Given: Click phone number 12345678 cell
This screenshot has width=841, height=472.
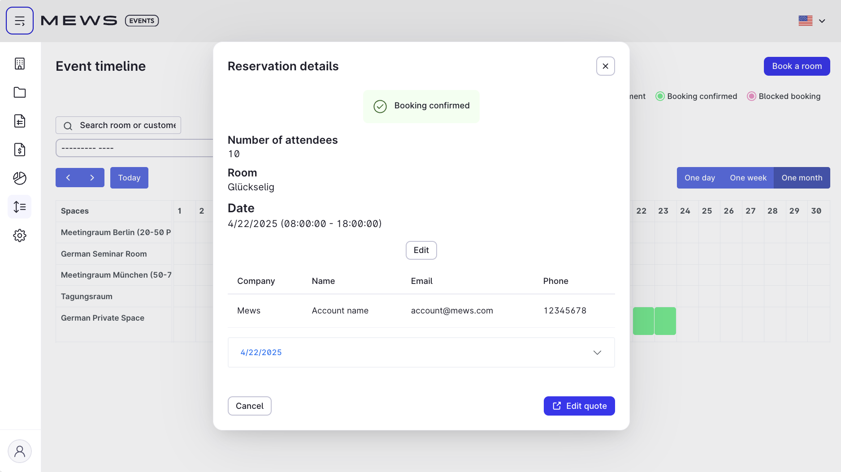Looking at the screenshot, I should tap(565, 311).
